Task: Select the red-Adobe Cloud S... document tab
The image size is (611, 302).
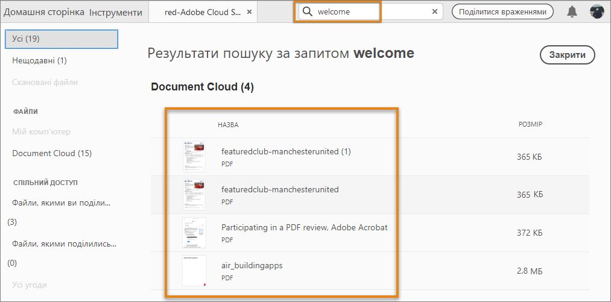Action: click(x=203, y=12)
